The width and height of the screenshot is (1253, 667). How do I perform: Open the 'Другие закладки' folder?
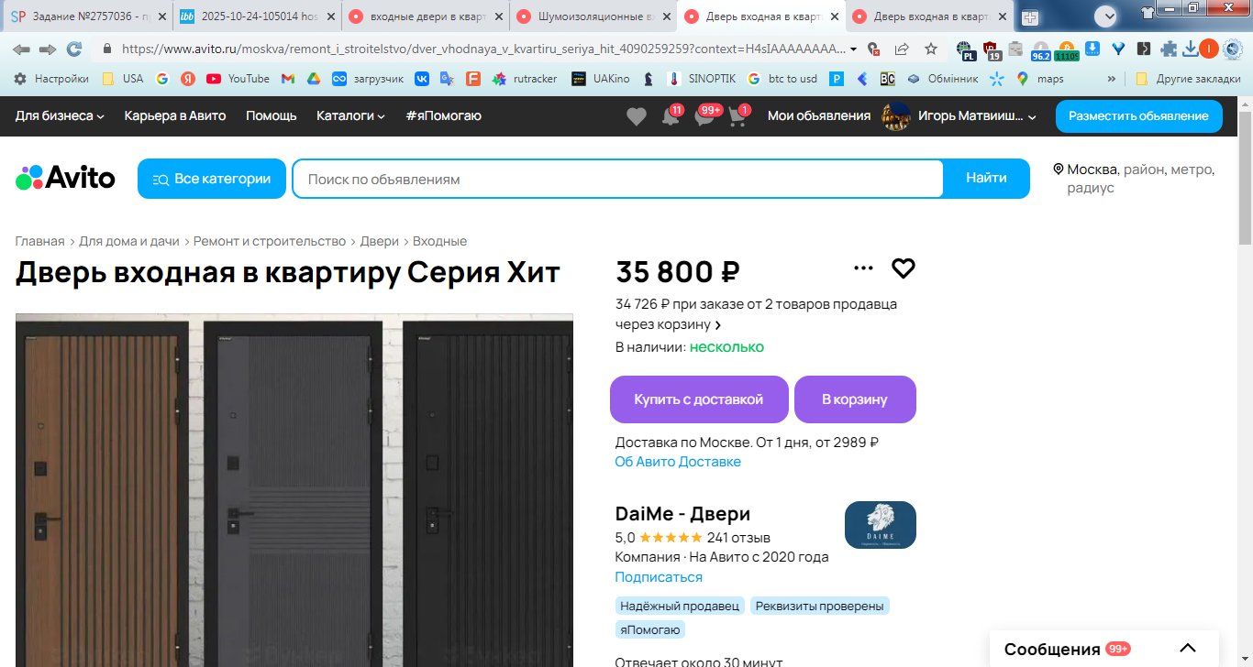pos(1188,79)
